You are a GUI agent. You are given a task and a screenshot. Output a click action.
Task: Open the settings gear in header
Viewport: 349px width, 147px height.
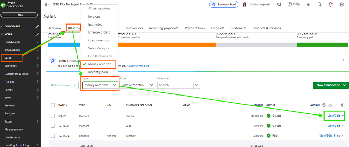click(x=342, y=5)
